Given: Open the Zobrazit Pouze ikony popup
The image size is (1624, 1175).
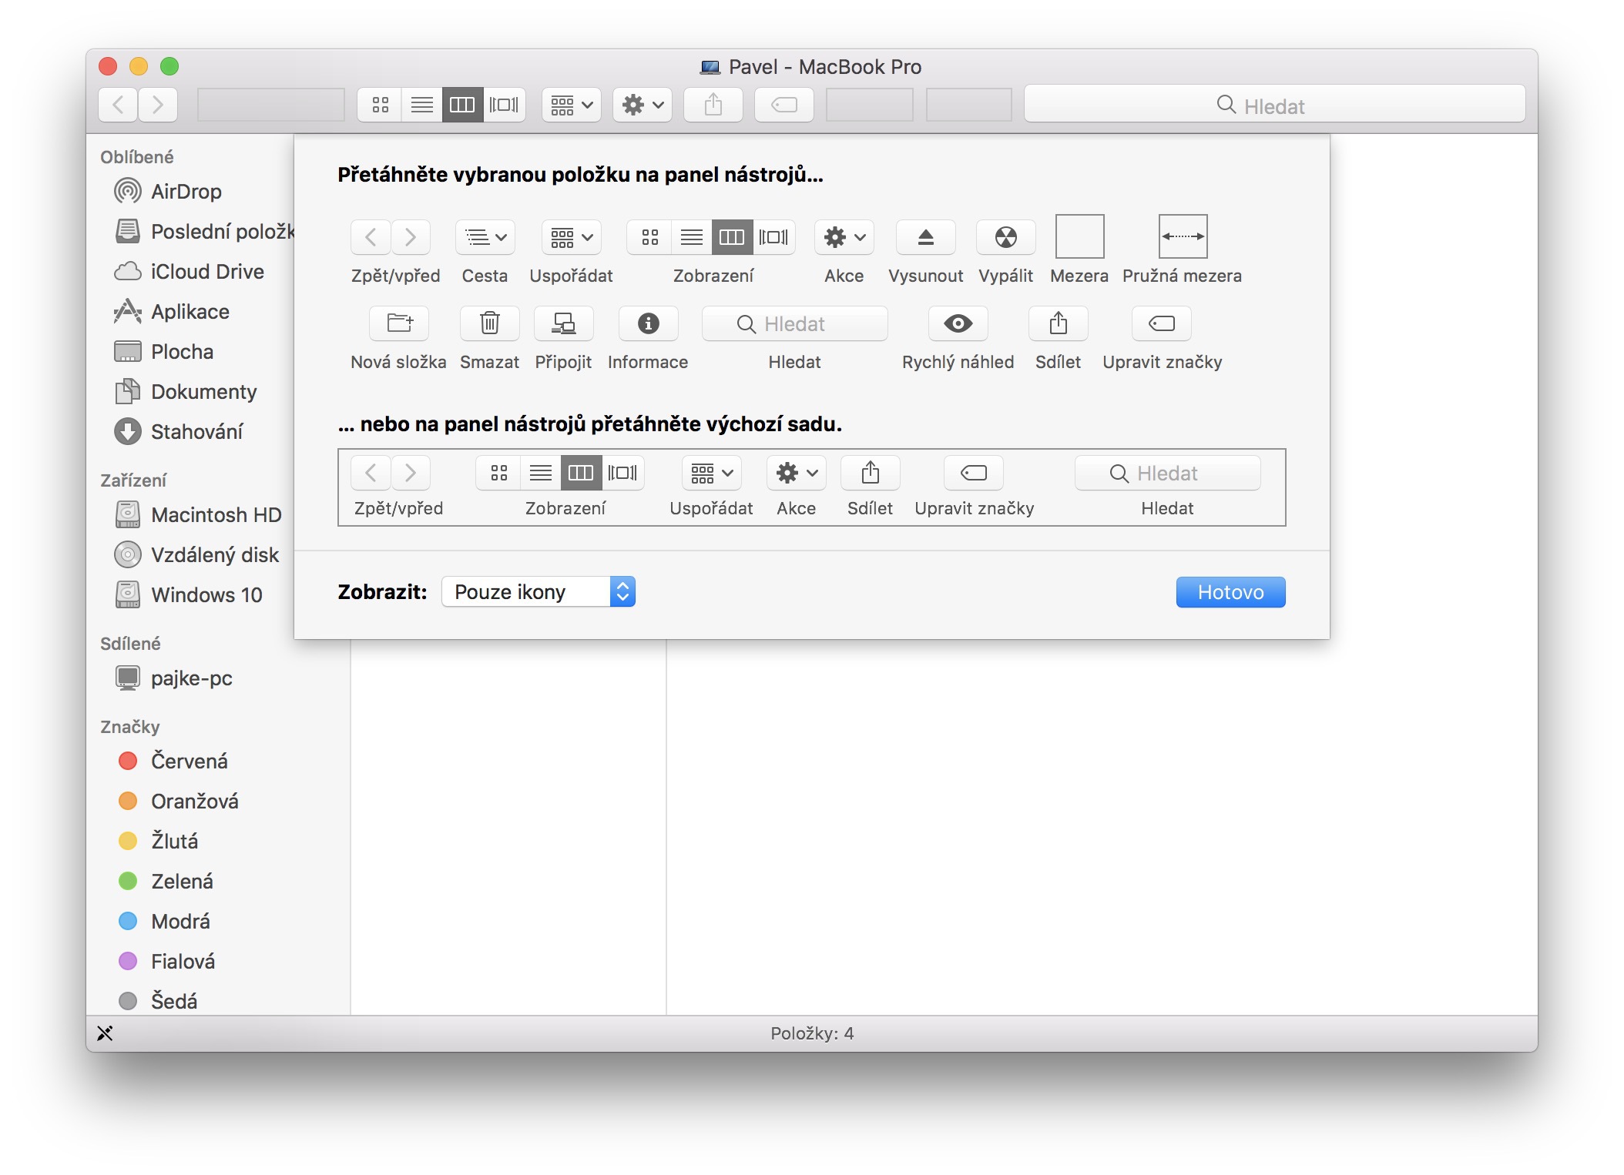Looking at the screenshot, I should [539, 591].
